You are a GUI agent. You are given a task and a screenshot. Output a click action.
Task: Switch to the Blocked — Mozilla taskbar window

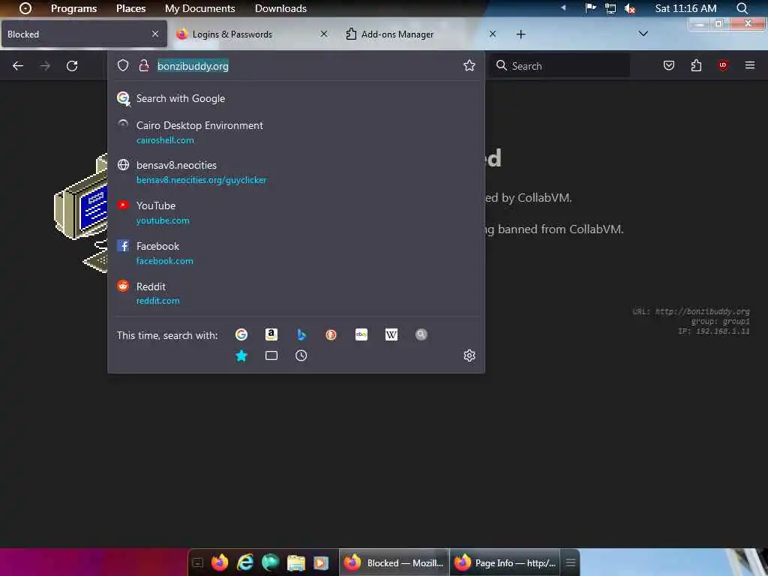(394, 562)
